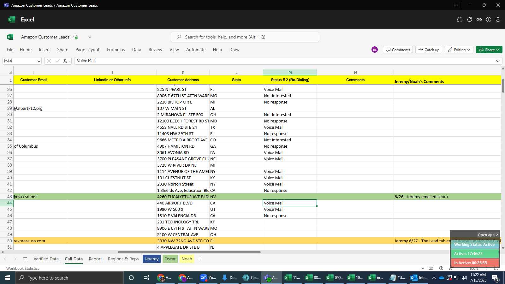The image size is (505, 284).
Task: Open the Comments pane button
Action: pos(398,50)
